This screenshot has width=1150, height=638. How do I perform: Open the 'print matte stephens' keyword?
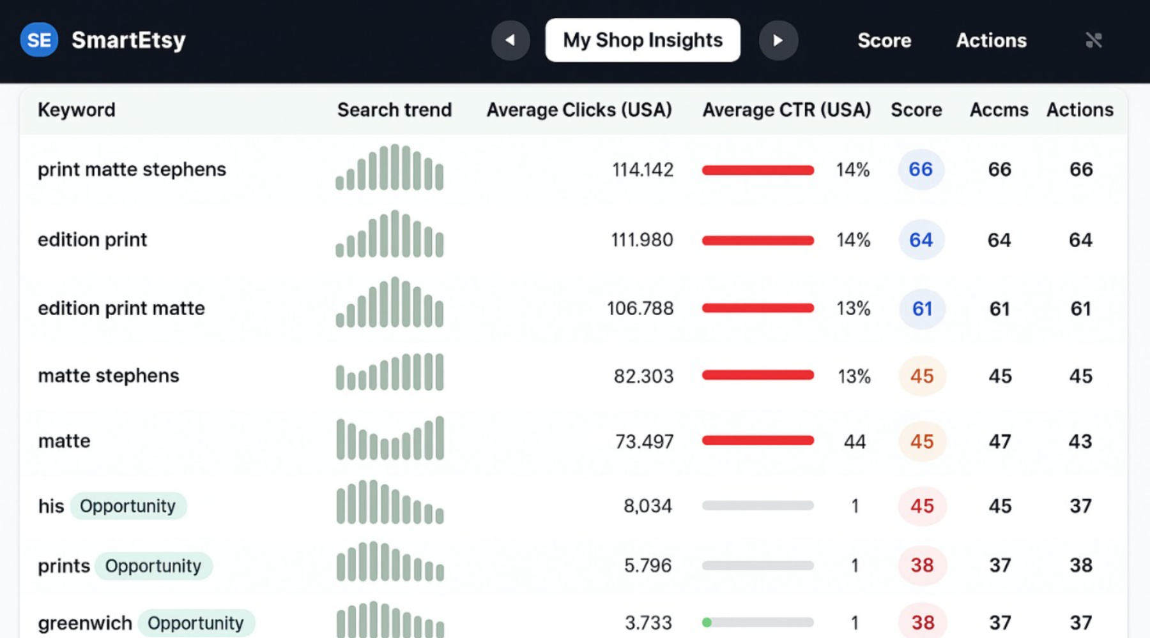pyautogui.click(x=132, y=169)
